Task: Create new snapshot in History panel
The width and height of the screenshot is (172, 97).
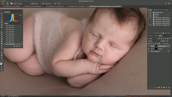Action: [17, 46]
